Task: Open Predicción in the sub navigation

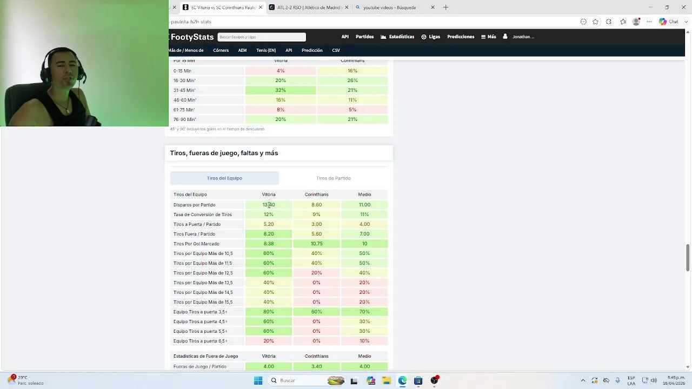Action: pyautogui.click(x=312, y=50)
